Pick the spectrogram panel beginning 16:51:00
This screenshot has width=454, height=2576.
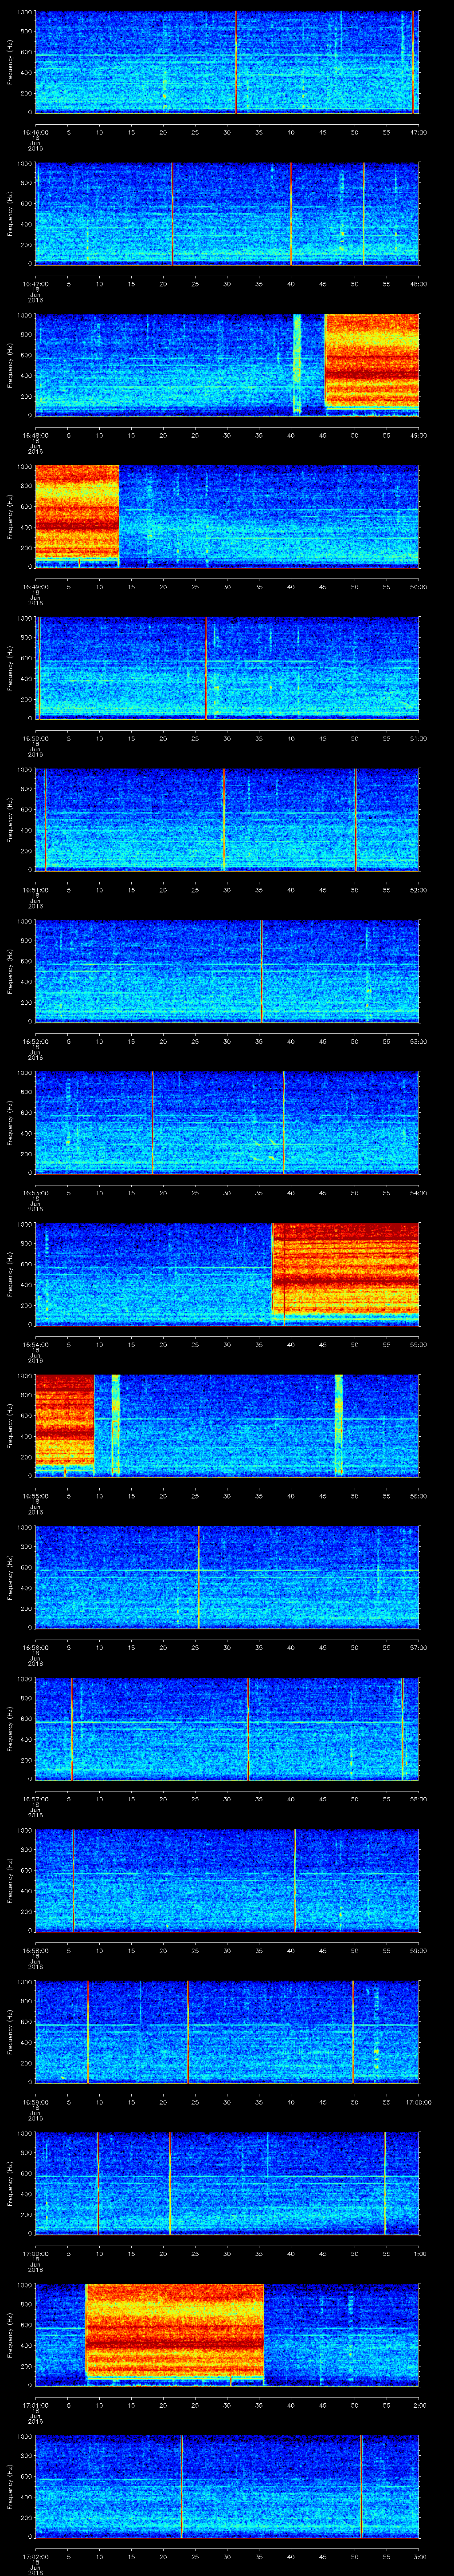227,820
